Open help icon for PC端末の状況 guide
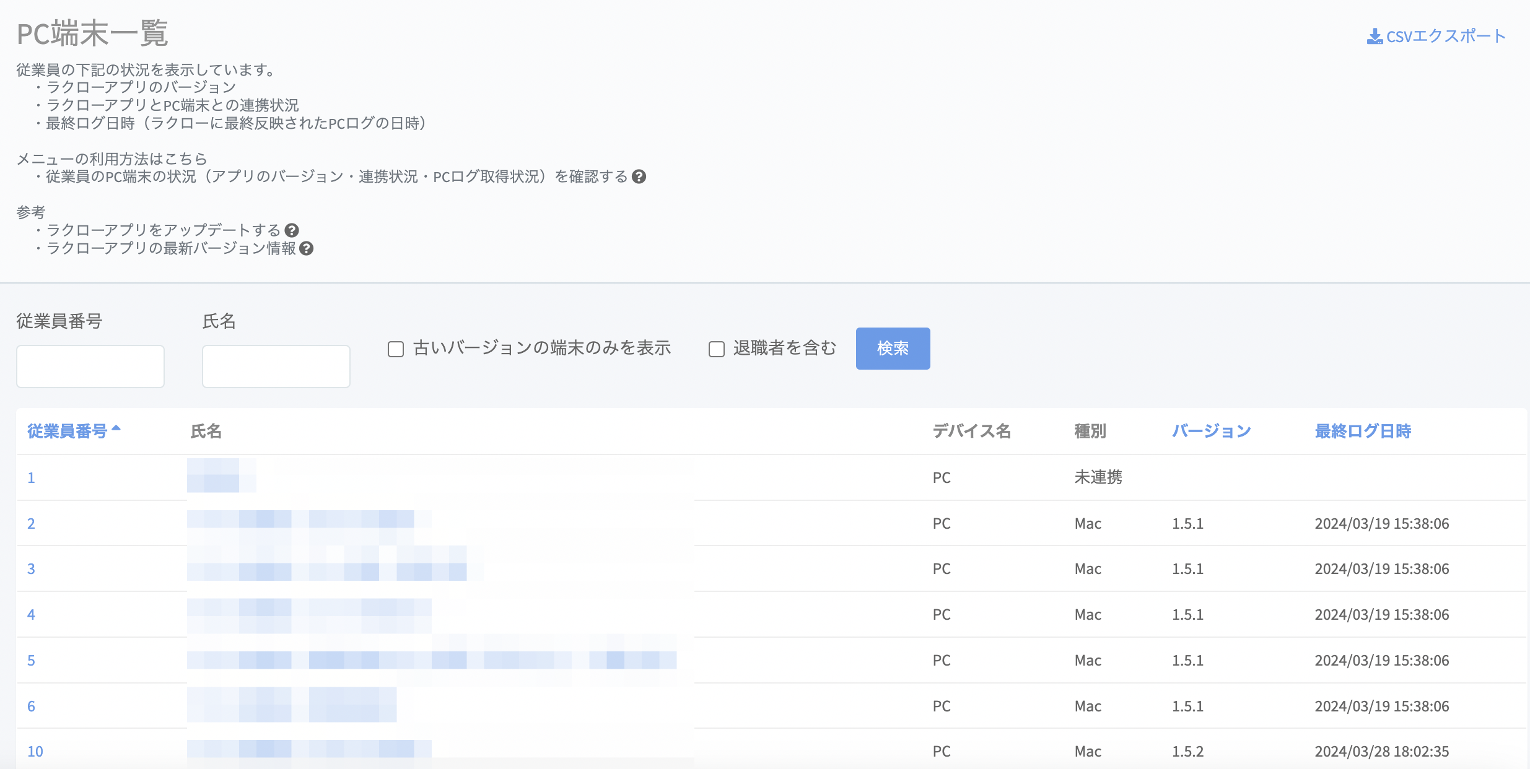Viewport: 1530px width, 769px height. click(x=639, y=177)
